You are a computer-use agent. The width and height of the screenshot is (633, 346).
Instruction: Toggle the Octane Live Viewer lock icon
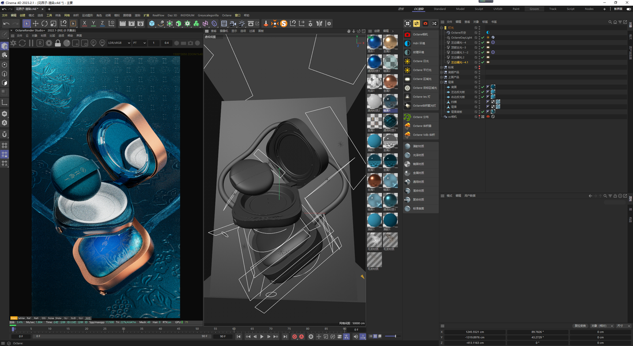point(58,43)
